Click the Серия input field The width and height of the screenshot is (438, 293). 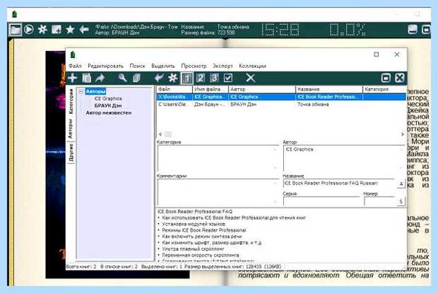(321, 201)
